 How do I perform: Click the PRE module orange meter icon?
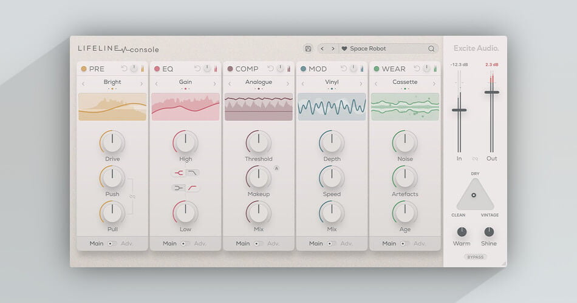coord(142,68)
